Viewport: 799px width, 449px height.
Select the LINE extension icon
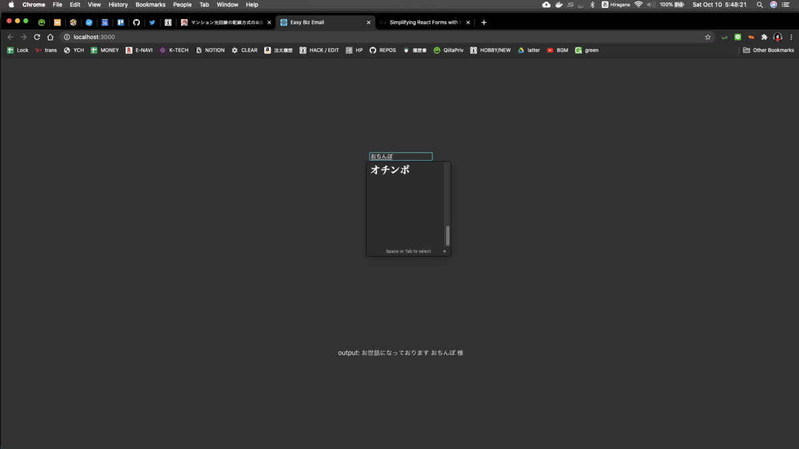738,37
